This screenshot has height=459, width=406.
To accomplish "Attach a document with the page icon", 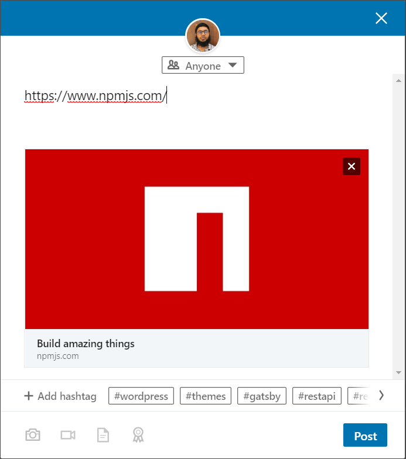I will pos(103,435).
